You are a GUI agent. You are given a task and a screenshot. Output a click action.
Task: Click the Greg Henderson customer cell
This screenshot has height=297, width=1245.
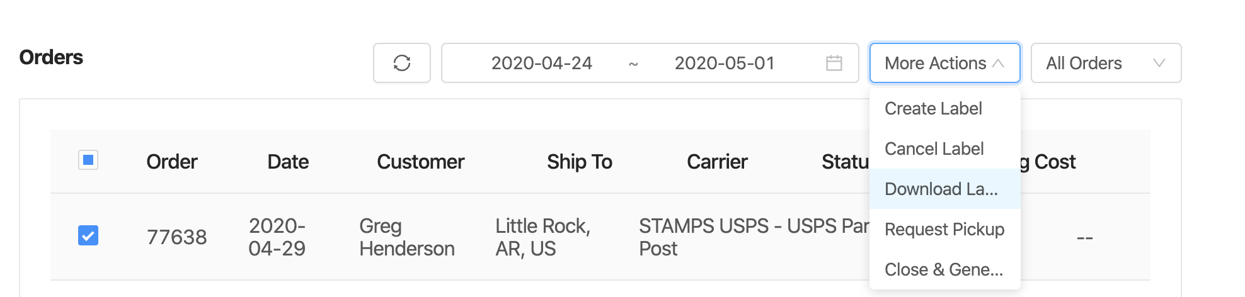click(407, 237)
